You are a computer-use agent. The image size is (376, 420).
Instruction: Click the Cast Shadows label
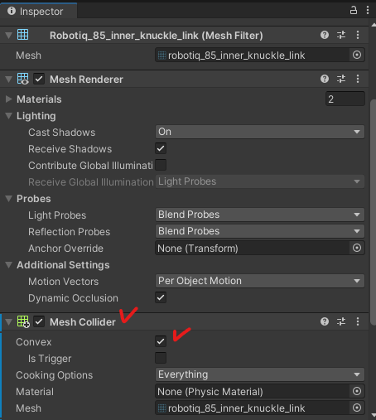coord(61,133)
